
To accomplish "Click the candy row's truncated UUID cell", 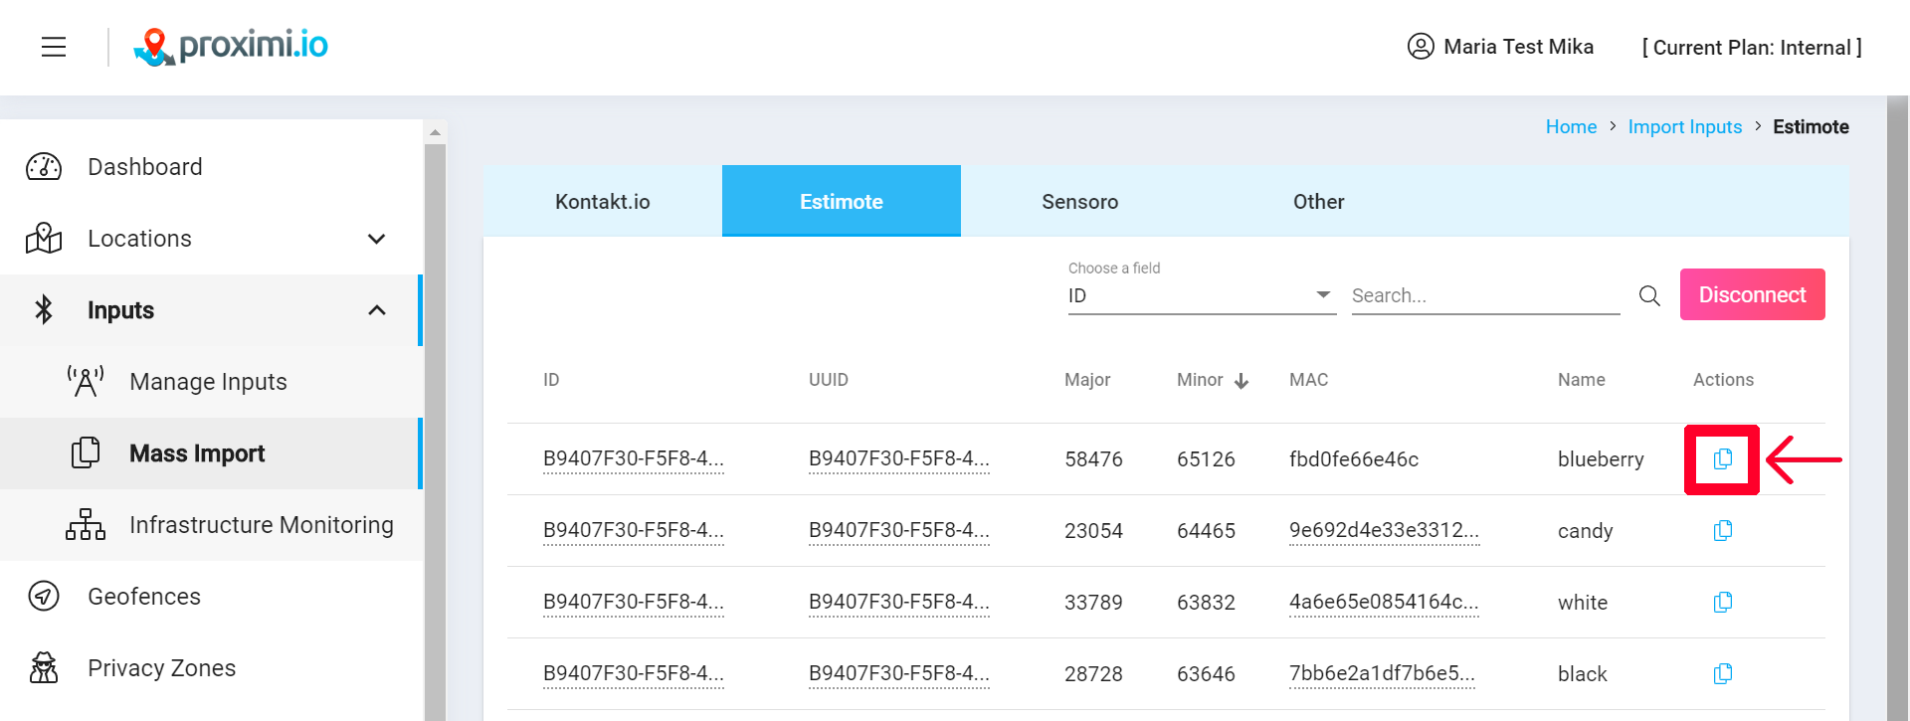I will (x=899, y=530).
